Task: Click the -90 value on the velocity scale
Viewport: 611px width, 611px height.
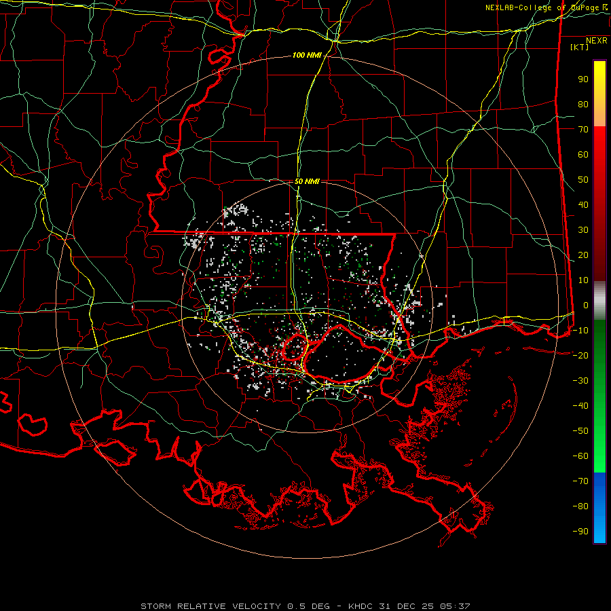Action: tap(580, 531)
